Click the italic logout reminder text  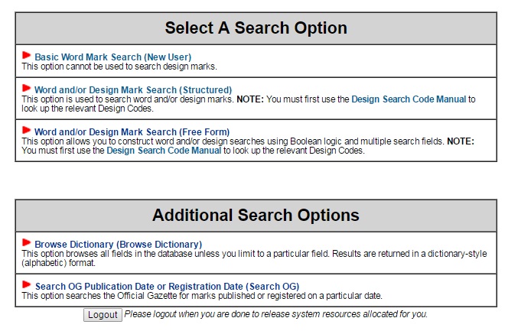[276, 314]
